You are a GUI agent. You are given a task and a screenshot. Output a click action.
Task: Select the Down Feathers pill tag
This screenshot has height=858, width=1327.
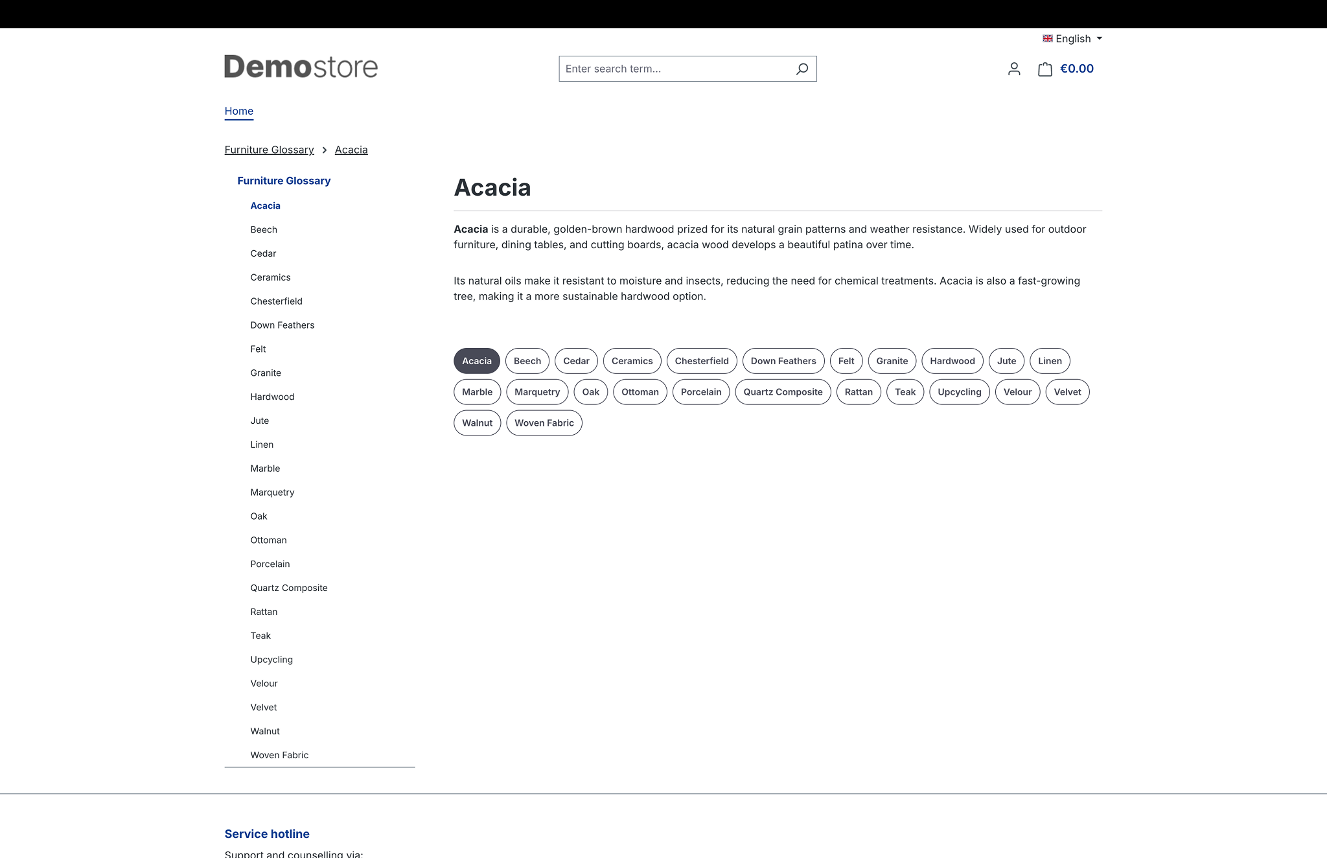click(783, 361)
